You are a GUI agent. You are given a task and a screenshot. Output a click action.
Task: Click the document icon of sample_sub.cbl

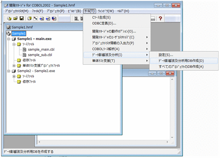pyautogui.click(x=24, y=55)
